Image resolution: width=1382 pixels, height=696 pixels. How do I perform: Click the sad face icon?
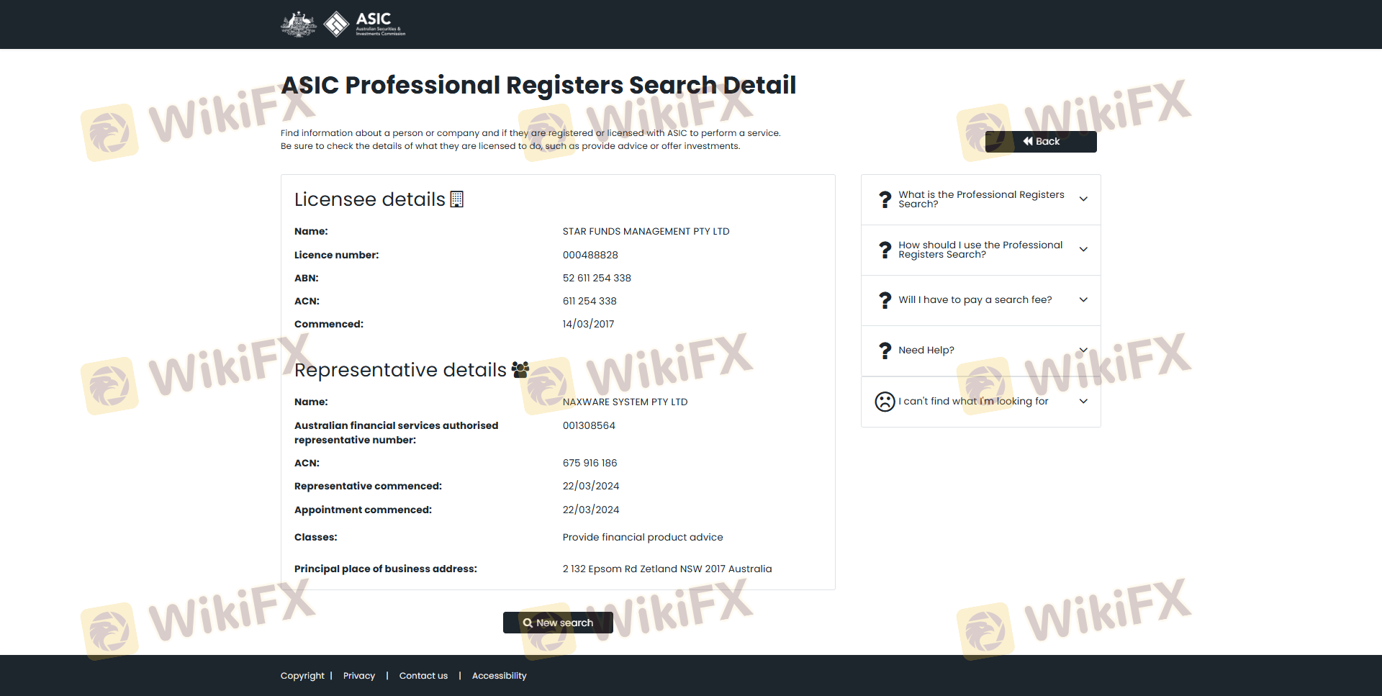coord(885,402)
